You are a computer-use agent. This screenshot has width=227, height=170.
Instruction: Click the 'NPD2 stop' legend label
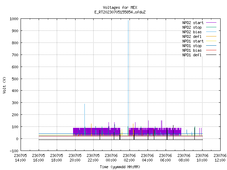pyautogui.click(x=192, y=27)
